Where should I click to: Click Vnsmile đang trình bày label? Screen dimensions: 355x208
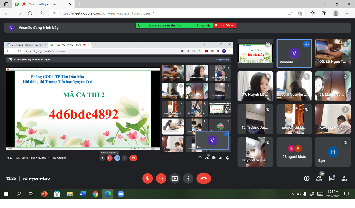pos(38,28)
